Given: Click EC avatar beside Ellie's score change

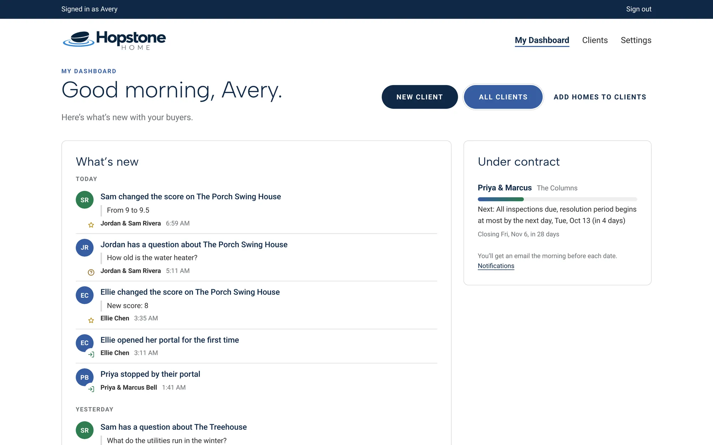Looking at the screenshot, I should (x=84, y=295).
